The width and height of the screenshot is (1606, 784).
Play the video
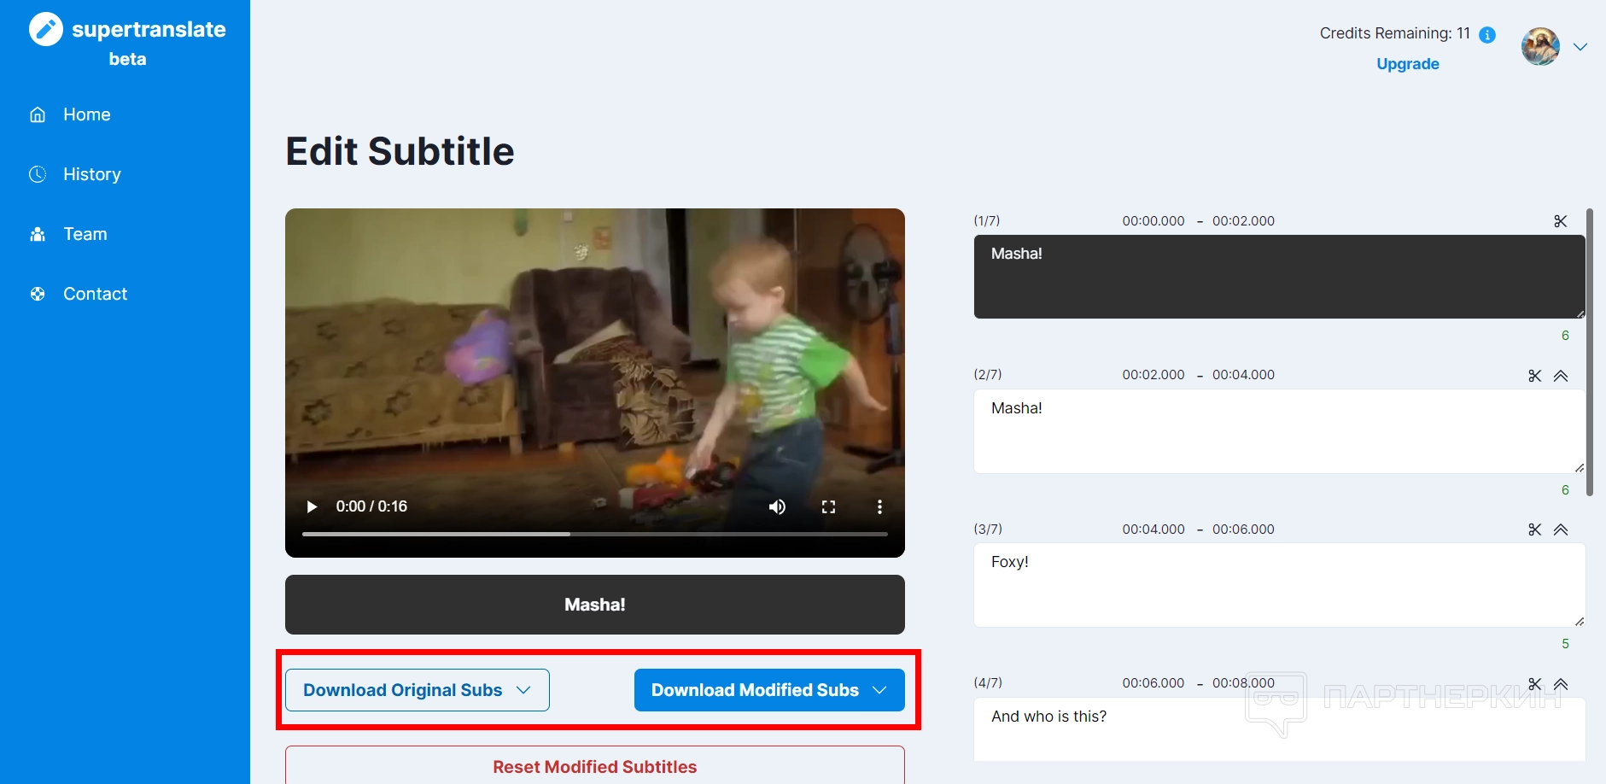tap(312, 506)
